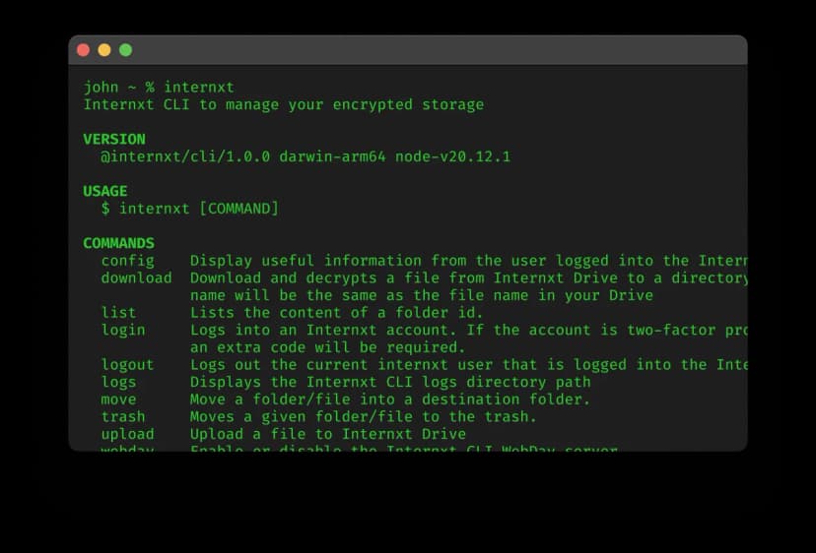Viewport: 816px width, 553px height.
Task: Click the 'trash' command name
Action: click(x=123, y=416)
